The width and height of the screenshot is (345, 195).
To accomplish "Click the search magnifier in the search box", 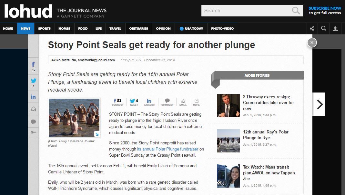I will click(296, 11).
